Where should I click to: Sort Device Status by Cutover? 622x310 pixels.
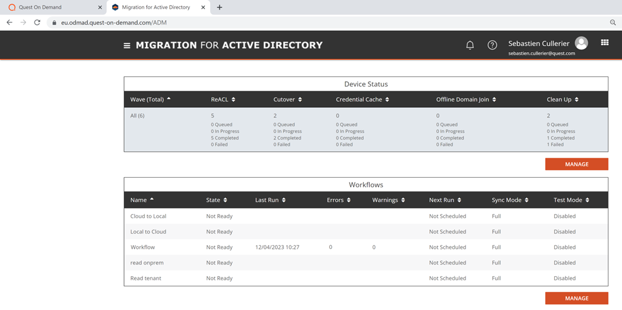pyautogui.click(x=288, y=100)
